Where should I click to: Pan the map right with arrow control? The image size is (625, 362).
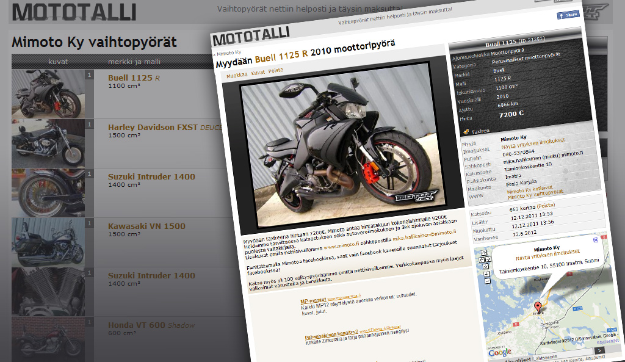click(488, 259)
